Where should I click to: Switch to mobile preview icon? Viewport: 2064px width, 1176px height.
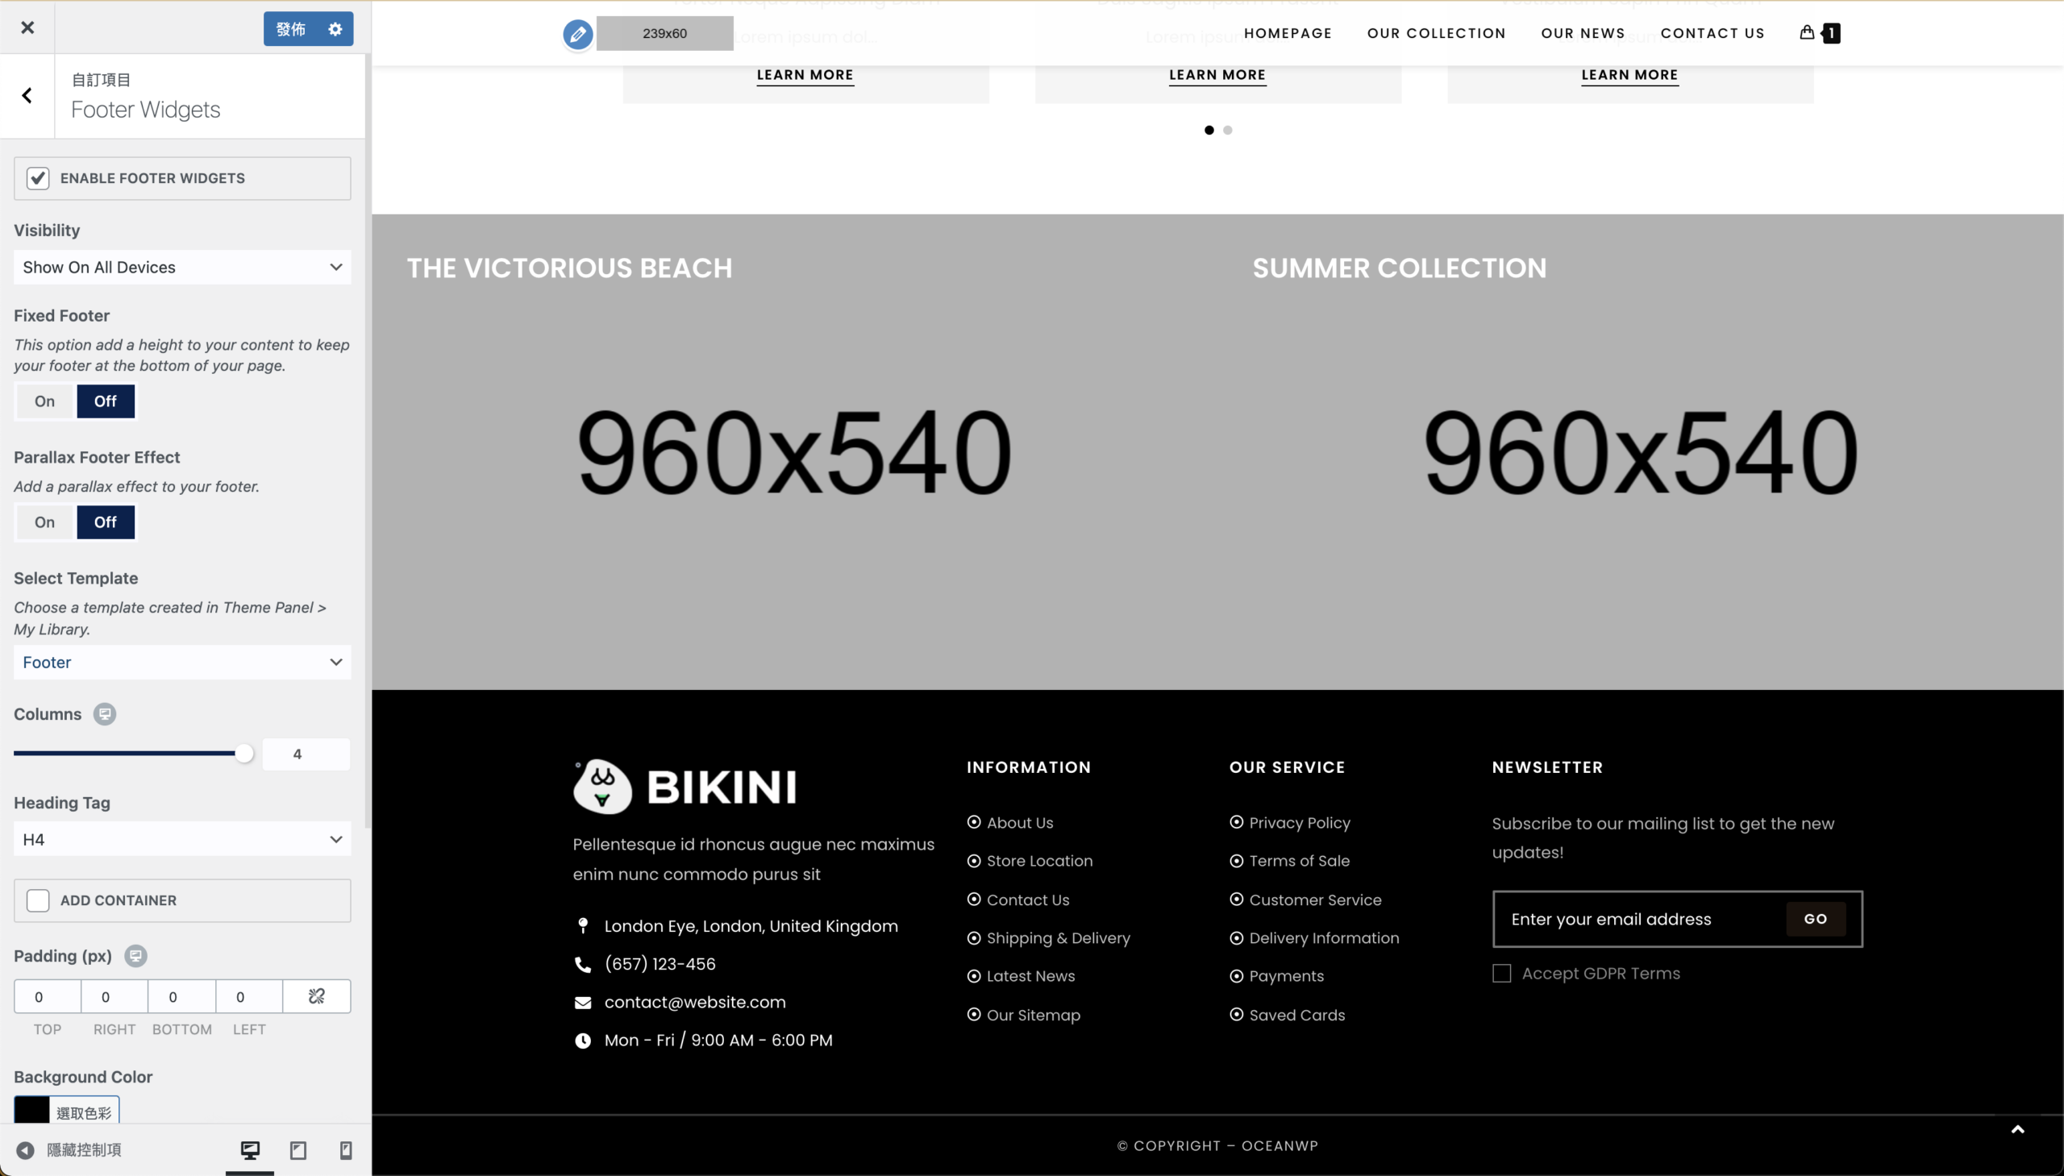346,1149
